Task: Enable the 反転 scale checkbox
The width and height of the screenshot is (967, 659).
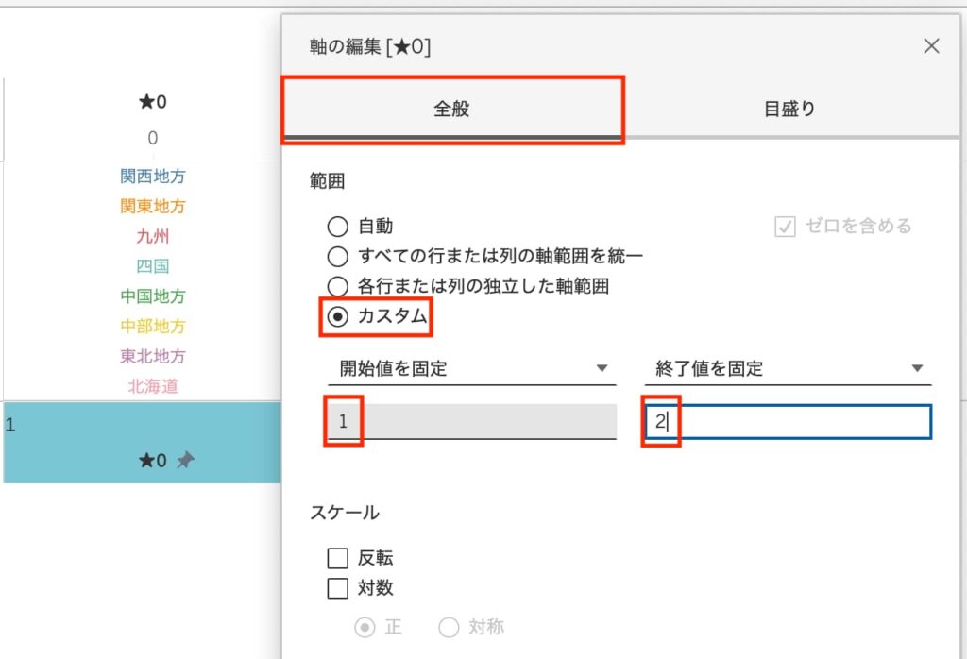Action: coord(337,559)
